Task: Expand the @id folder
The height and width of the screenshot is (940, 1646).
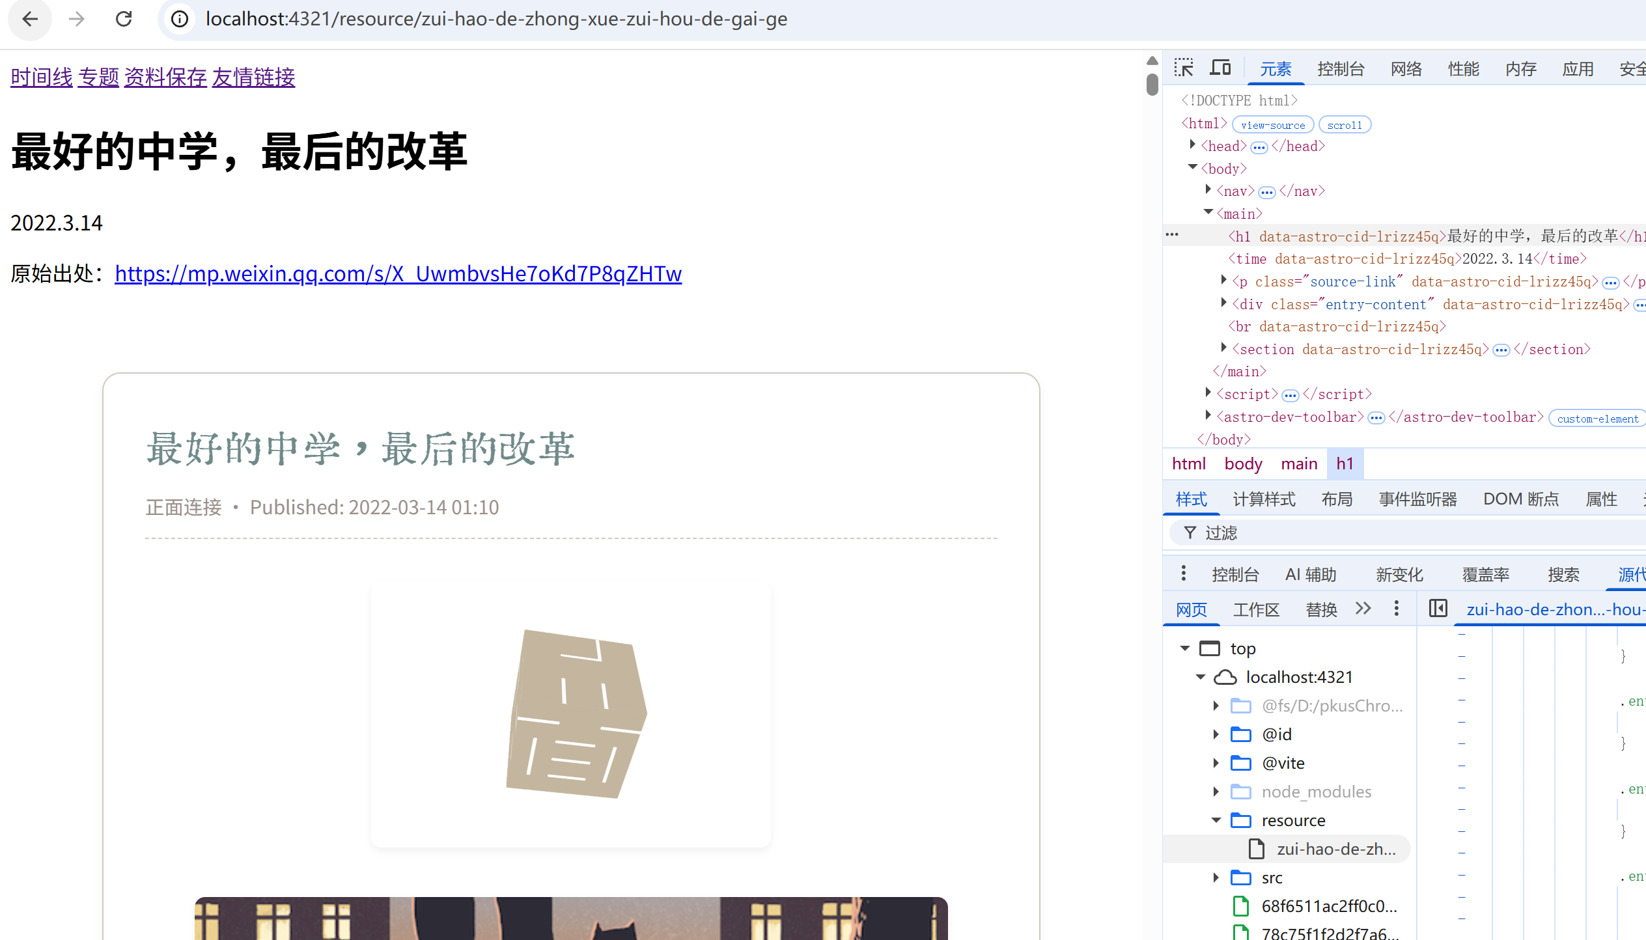Action: coord(1216,734)
